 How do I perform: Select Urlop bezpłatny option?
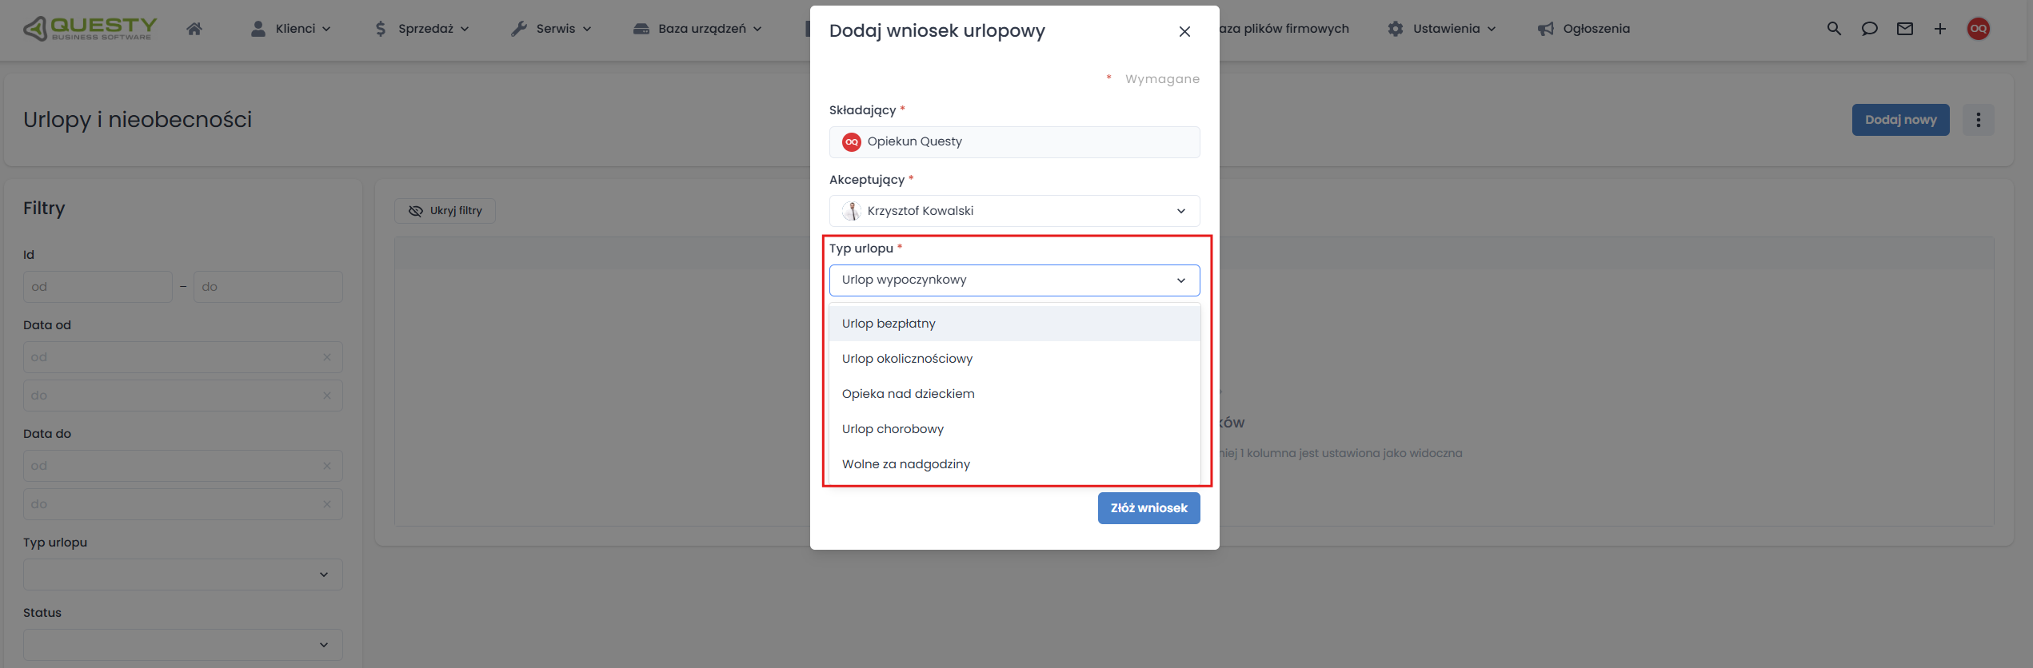[889, 324]
